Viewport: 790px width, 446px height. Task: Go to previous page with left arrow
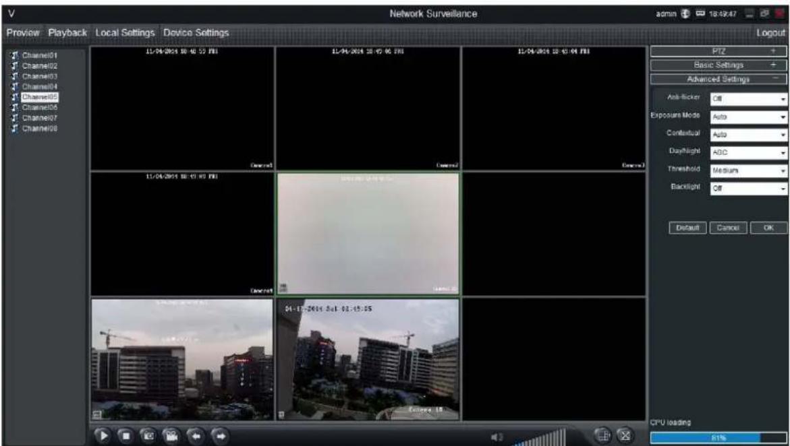click(196, 436)
